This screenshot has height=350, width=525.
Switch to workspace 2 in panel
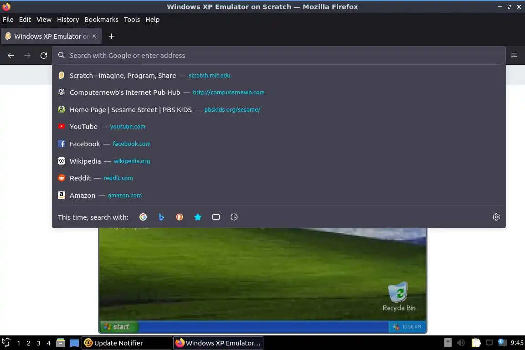tap(28, 343)
